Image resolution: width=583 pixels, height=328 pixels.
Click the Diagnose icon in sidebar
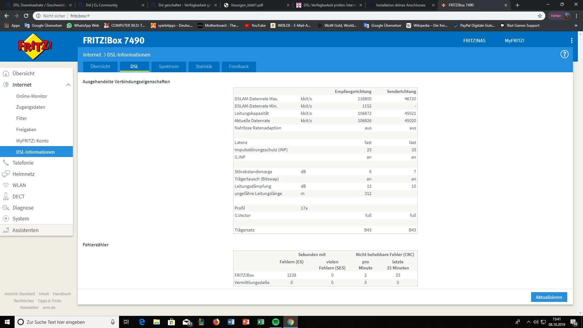point(6,208)
